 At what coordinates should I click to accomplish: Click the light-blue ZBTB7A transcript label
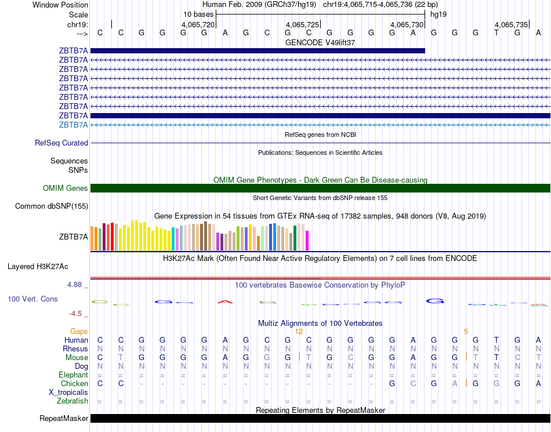[73, 125]
